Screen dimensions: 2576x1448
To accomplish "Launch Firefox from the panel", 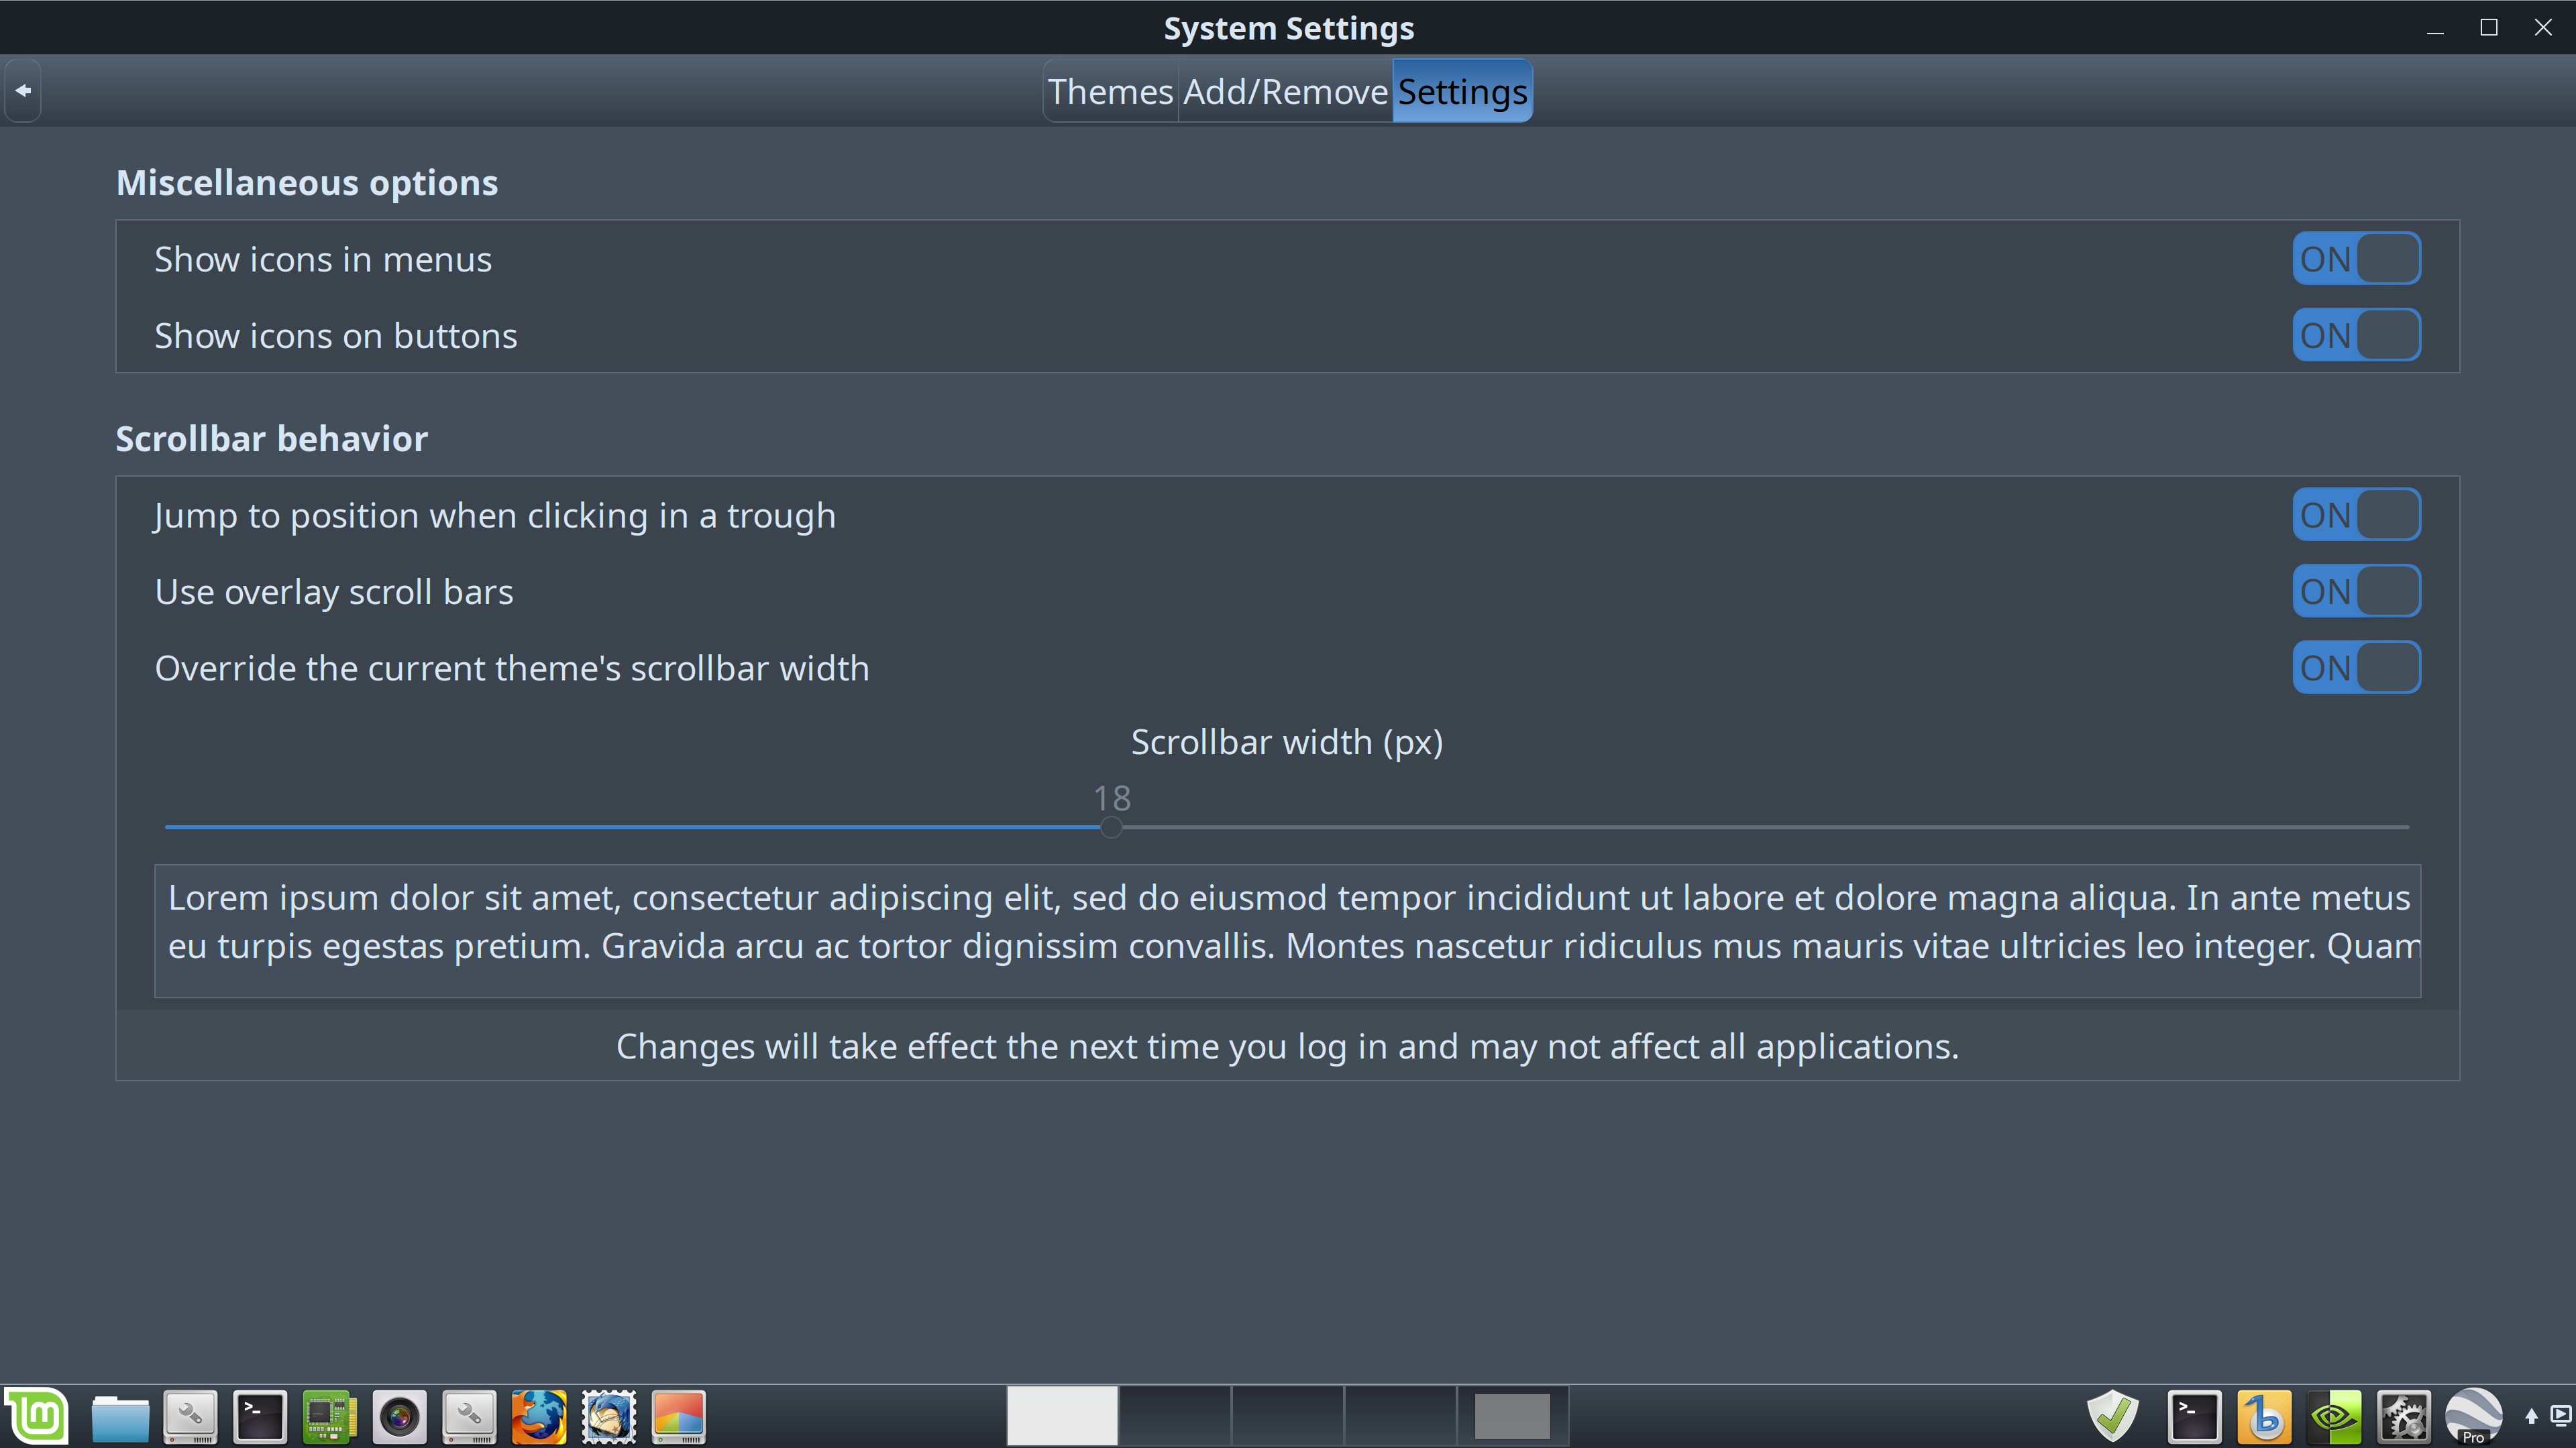I will click(539, 1417).
